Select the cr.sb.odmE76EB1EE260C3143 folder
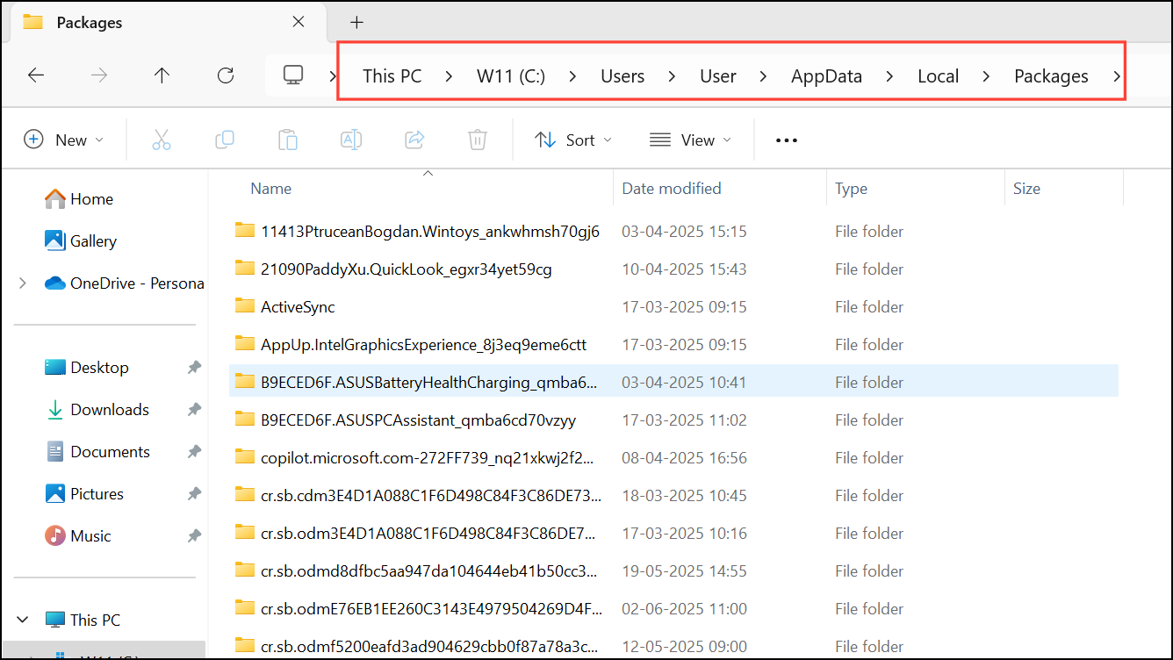1173x660 pixels. [x=673, y=609]
